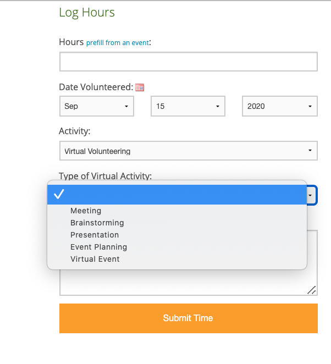
Task: Click the text area resize handle
Action: pyautogui.click(x=312, y=290)
